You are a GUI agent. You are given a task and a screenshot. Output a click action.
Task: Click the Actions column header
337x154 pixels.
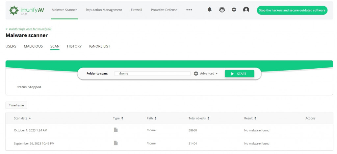tap(310, 118)
